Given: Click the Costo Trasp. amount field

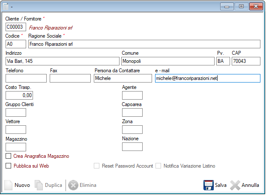Looking at the screenshot, I should 19,95.
